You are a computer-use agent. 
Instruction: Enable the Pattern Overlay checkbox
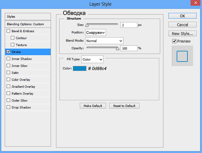click(8, 93)
